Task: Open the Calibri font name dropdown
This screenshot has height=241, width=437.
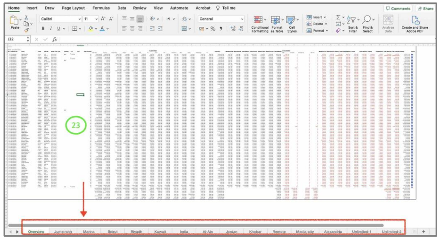Action: [x=79, y=19]
